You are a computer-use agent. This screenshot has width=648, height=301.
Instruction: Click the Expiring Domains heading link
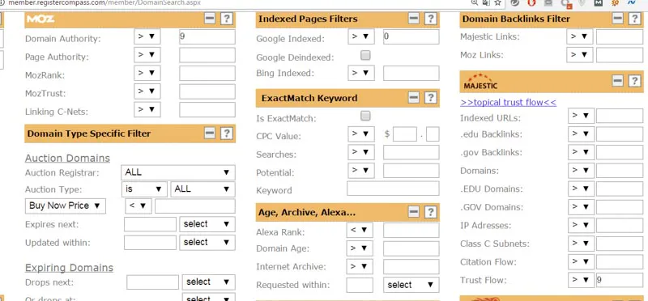69,268
